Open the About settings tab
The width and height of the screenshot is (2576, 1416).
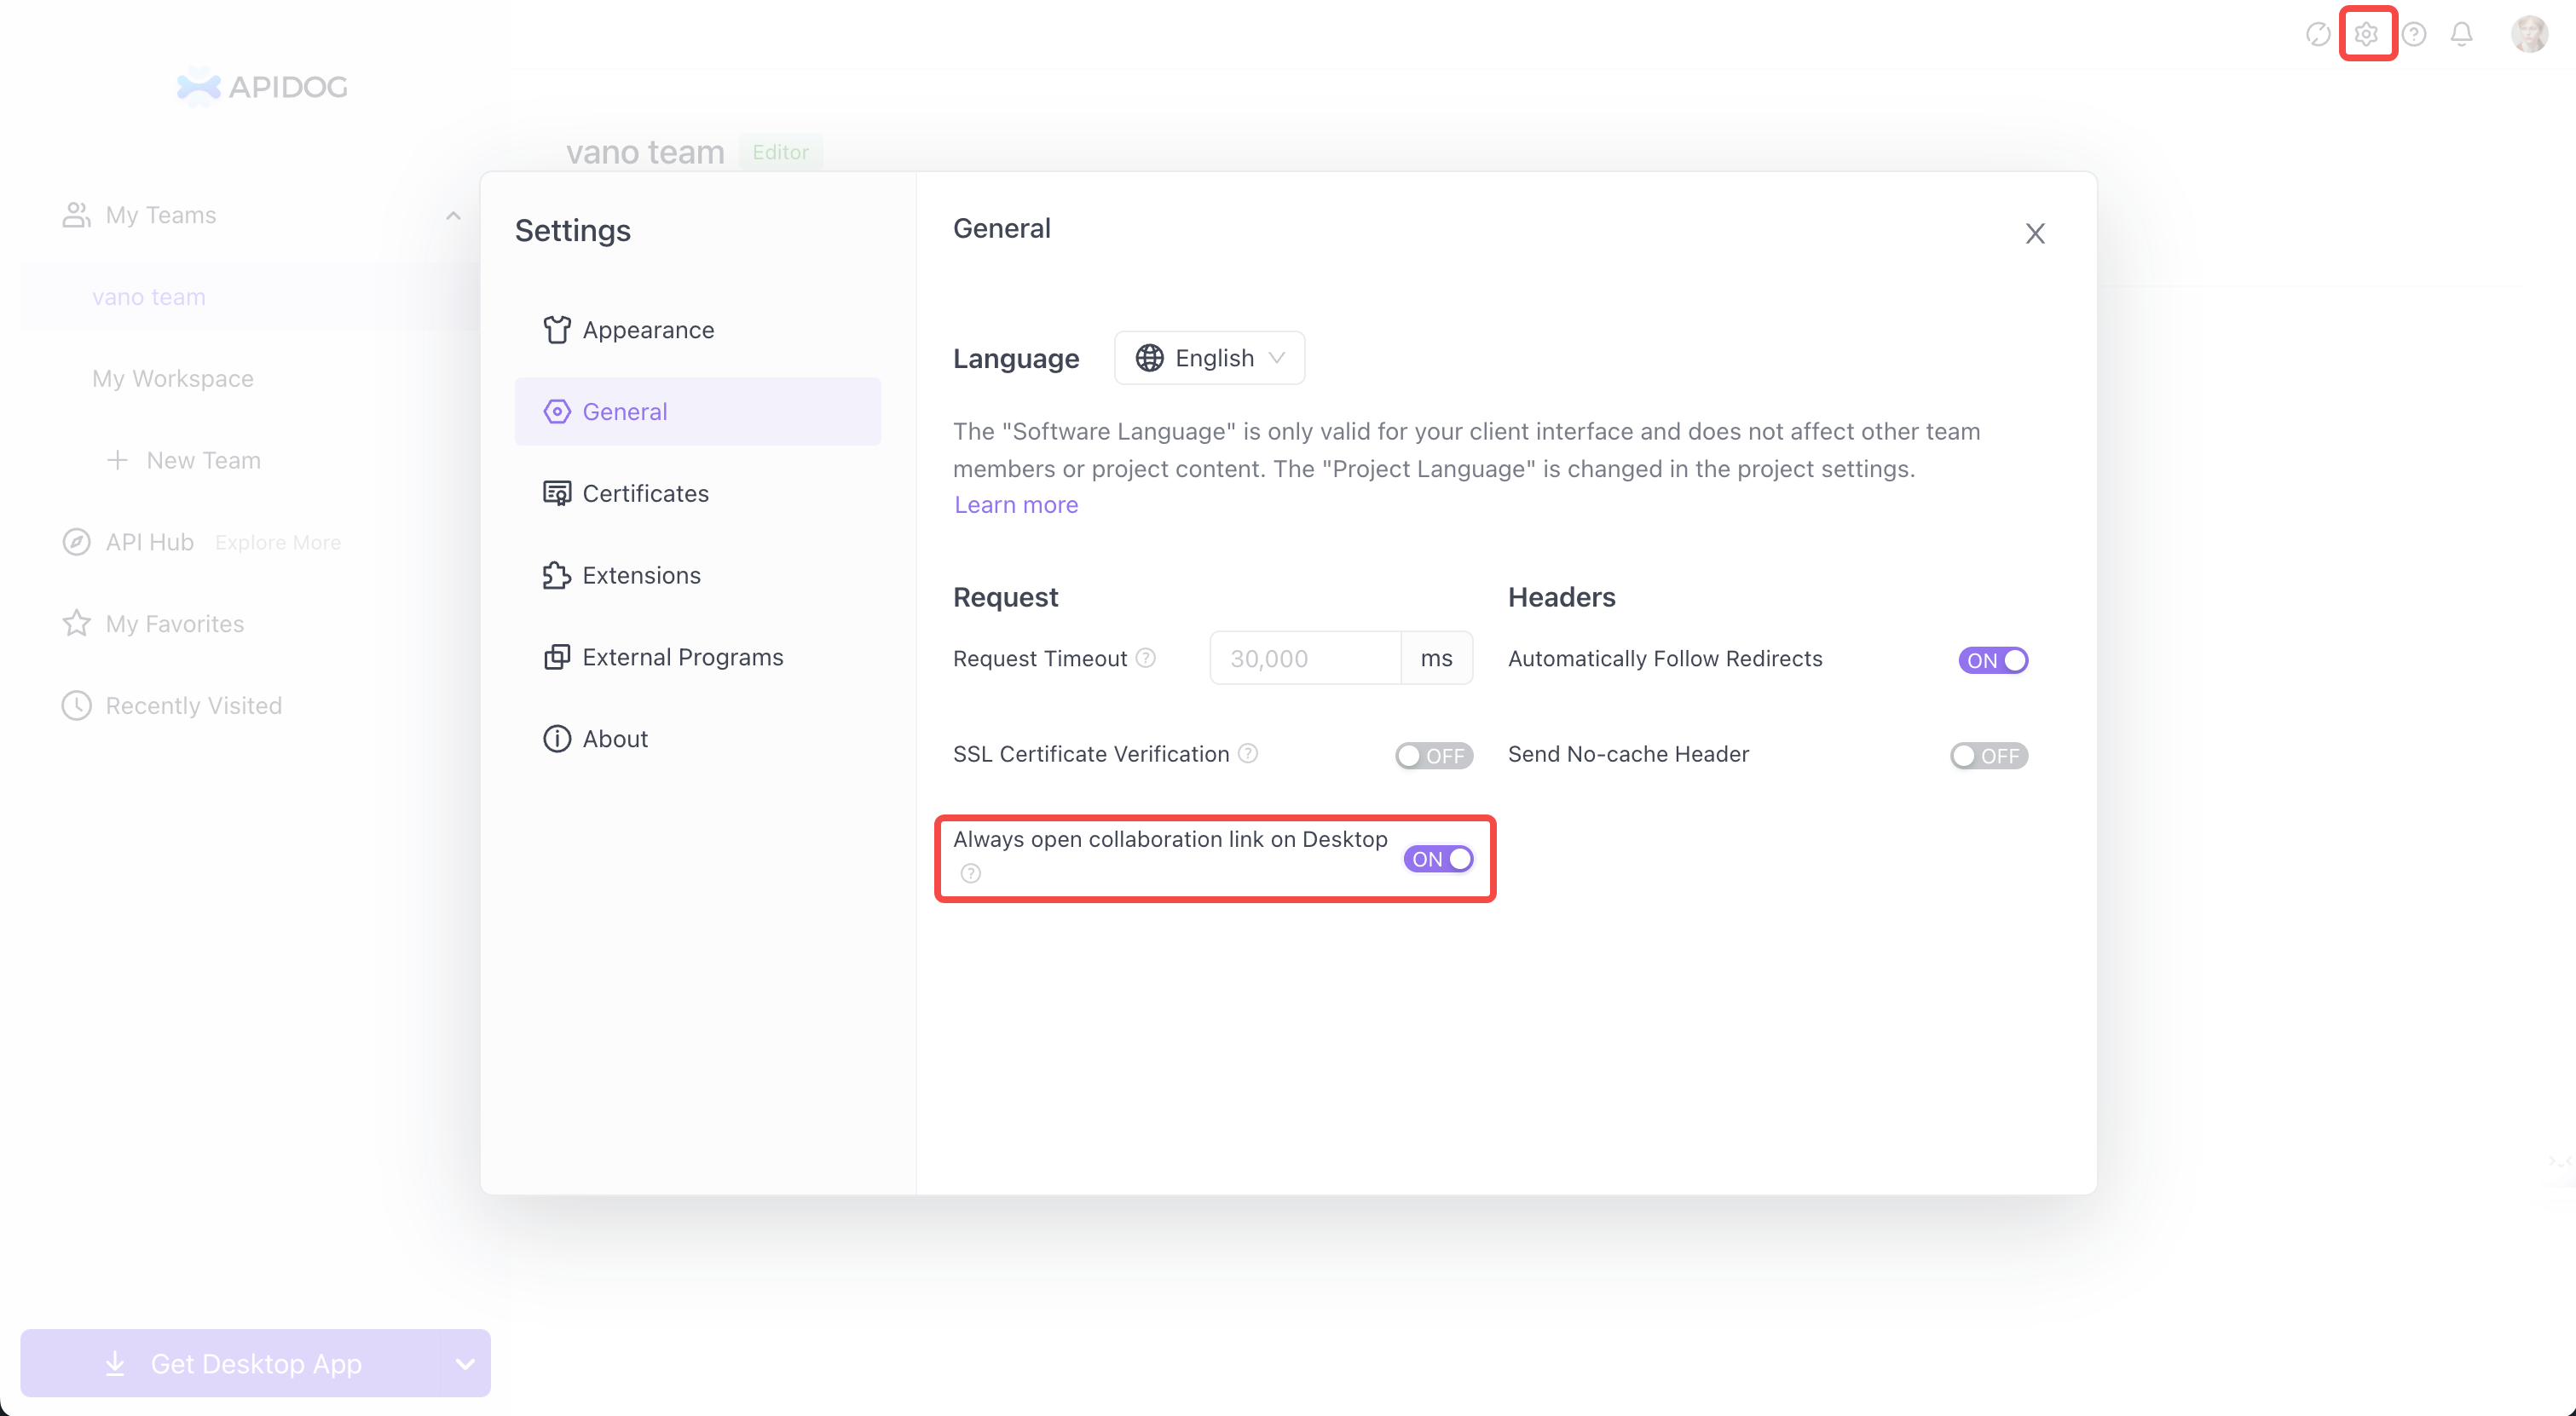(698, 739)
